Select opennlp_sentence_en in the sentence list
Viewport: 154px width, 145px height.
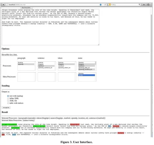[x=46, y=68]
